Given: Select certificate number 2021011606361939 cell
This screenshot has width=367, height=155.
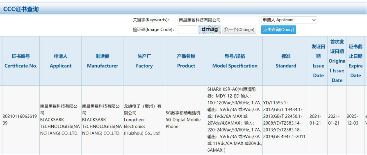Looking at the screenshot, I should click(21, 120).
